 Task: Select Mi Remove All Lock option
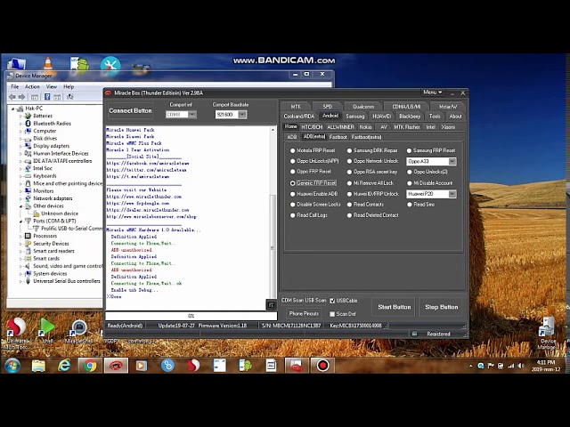pyautogui.click(x=349, y=183)
